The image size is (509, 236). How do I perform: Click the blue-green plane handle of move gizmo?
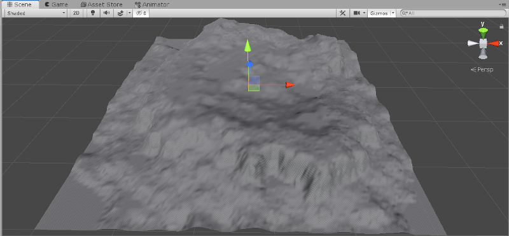pos(254,81)
